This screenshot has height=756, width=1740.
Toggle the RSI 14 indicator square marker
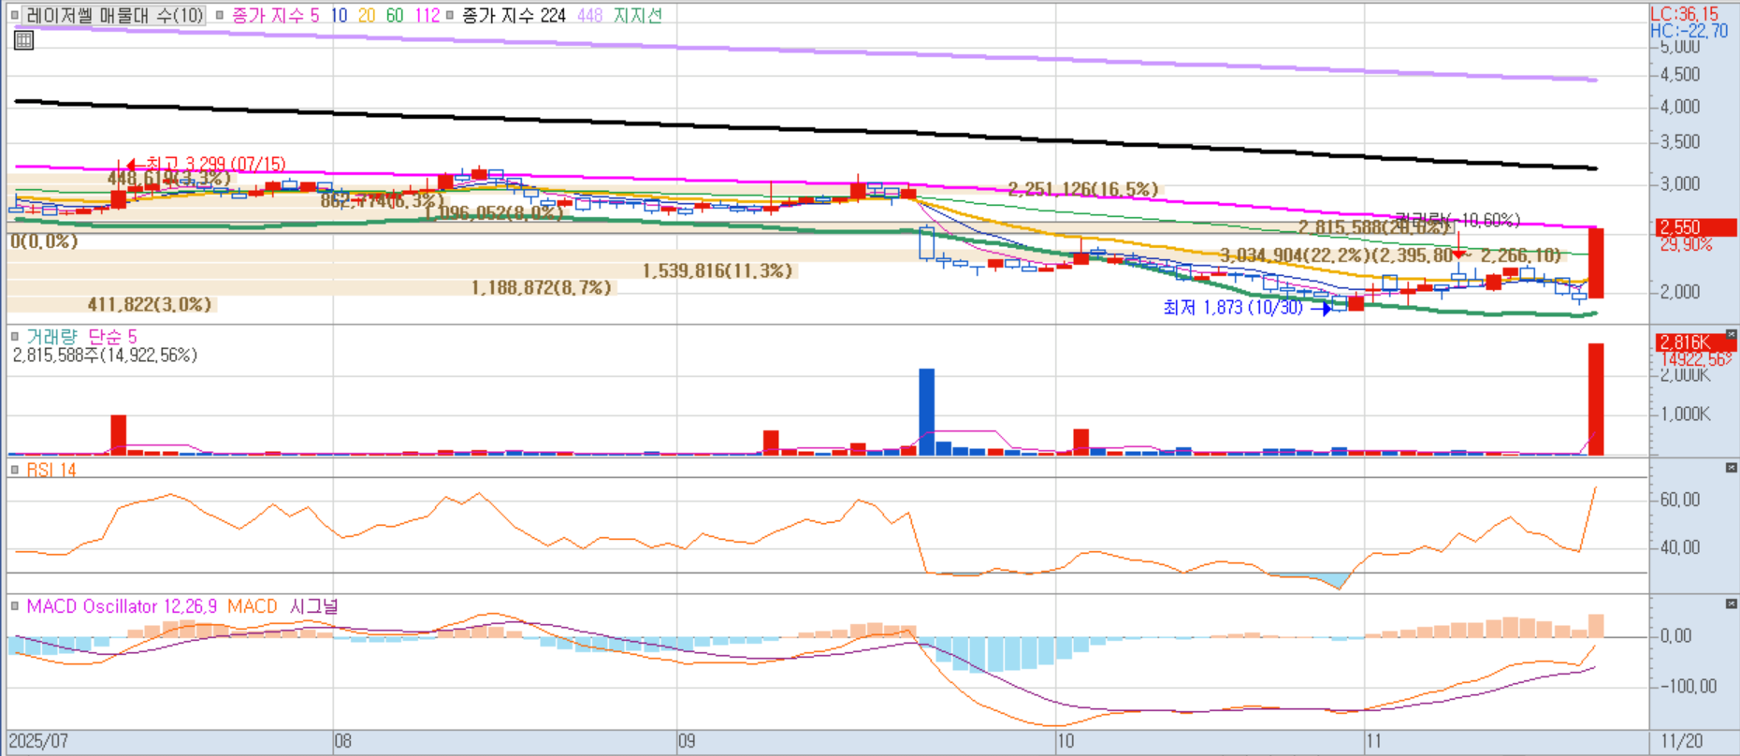pos(15,470)
